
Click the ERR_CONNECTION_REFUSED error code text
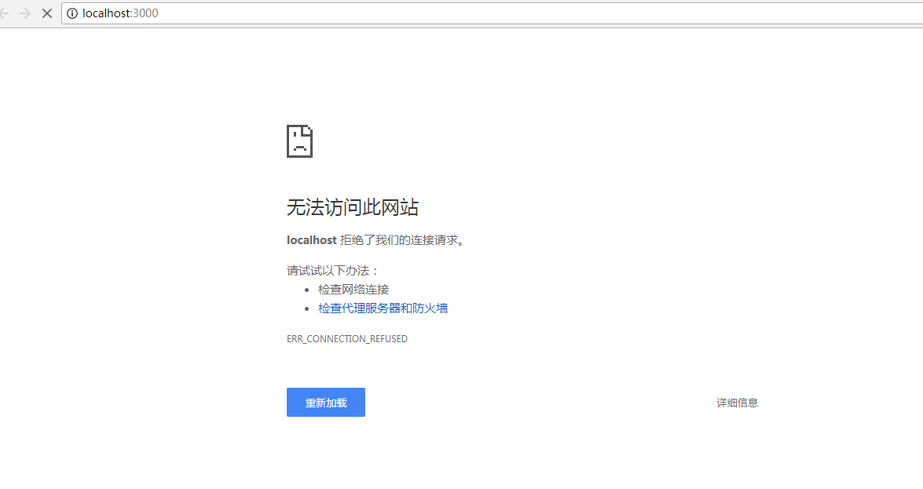pos(347,338)
